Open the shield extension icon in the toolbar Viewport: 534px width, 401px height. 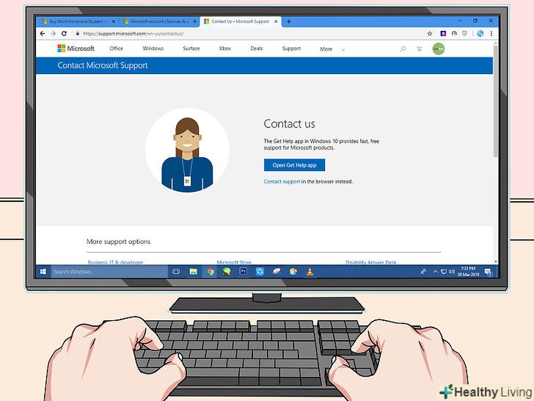(x=464, y=34)
